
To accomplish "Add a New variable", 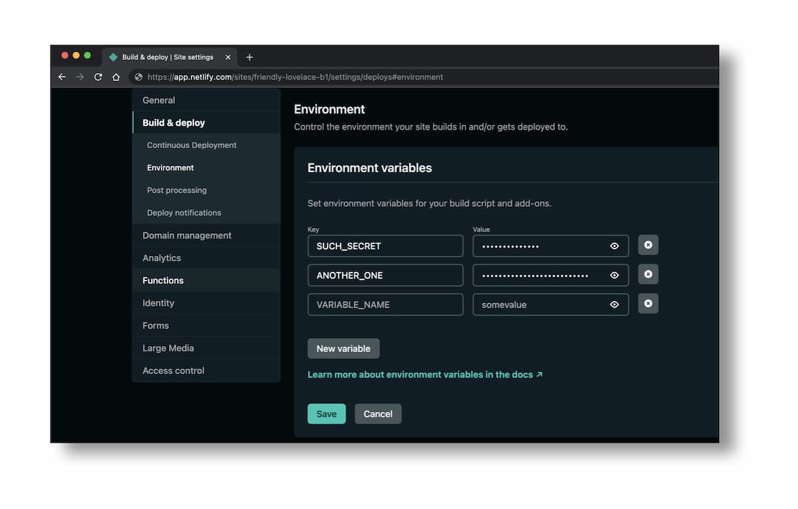I will pyautogui.click(x=343, y=348).
